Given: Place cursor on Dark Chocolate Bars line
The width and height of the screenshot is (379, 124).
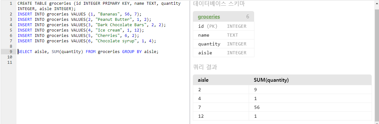Looking at the screenshot, I should [x=92, y=25].
